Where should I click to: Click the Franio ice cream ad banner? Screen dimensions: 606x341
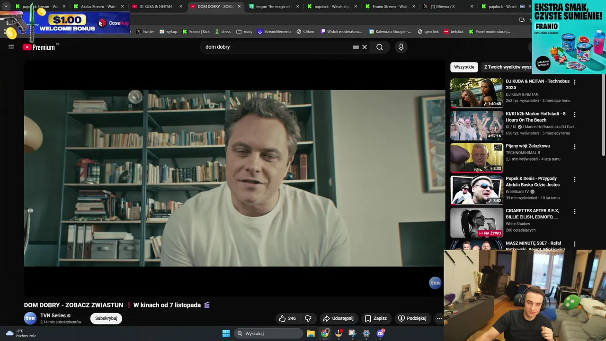click(x=569, y=37)
